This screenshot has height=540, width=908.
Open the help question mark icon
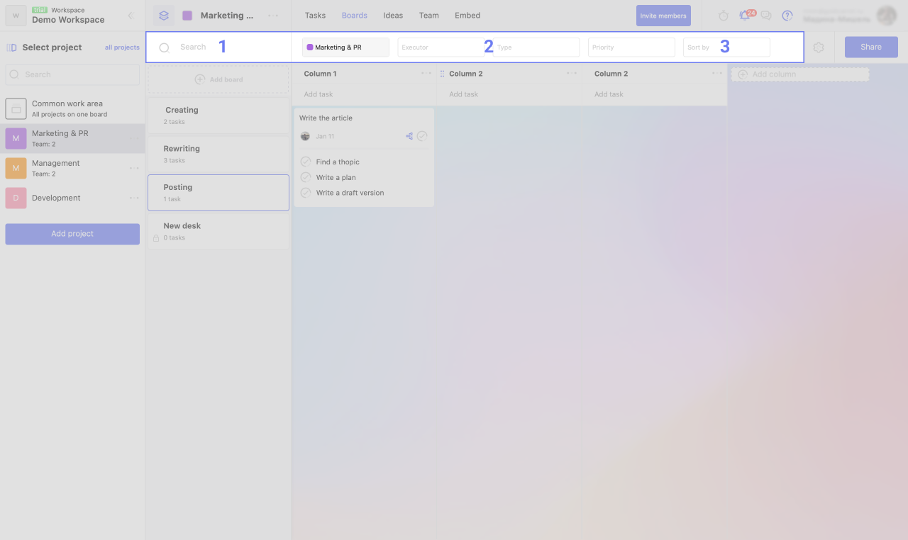[x=787, y=16]
